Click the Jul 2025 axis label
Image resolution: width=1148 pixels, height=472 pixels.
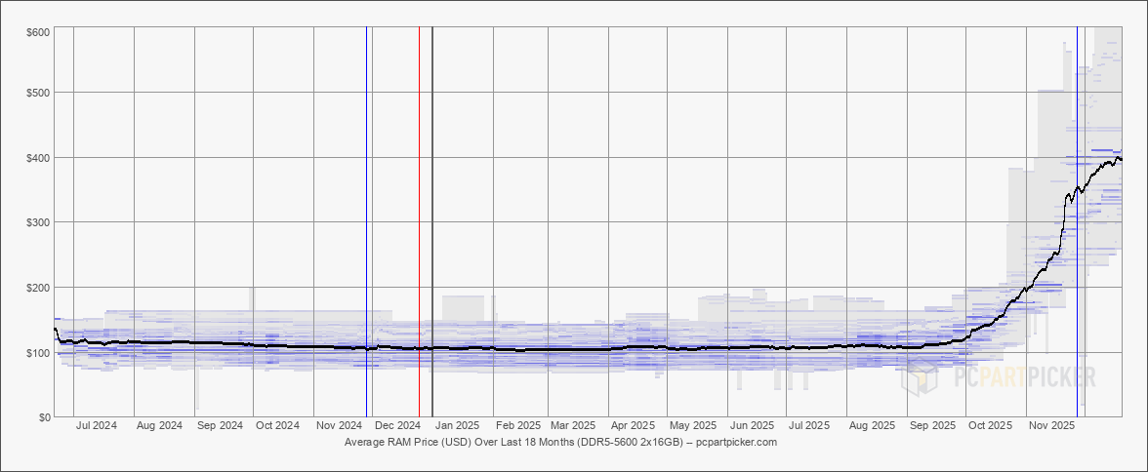click(810, 426)
